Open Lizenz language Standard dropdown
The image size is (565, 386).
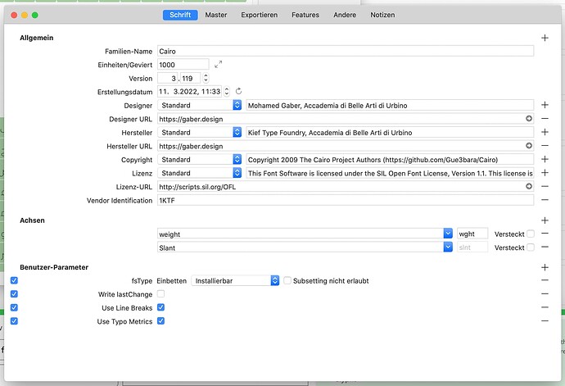tap(199, 173)
